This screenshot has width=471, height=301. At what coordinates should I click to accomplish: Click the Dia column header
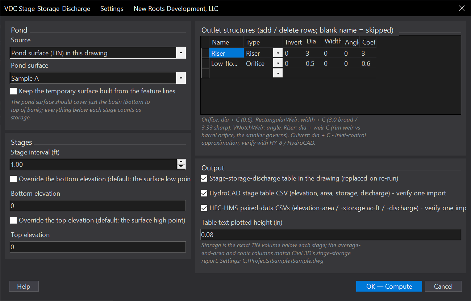coord(313,42)
